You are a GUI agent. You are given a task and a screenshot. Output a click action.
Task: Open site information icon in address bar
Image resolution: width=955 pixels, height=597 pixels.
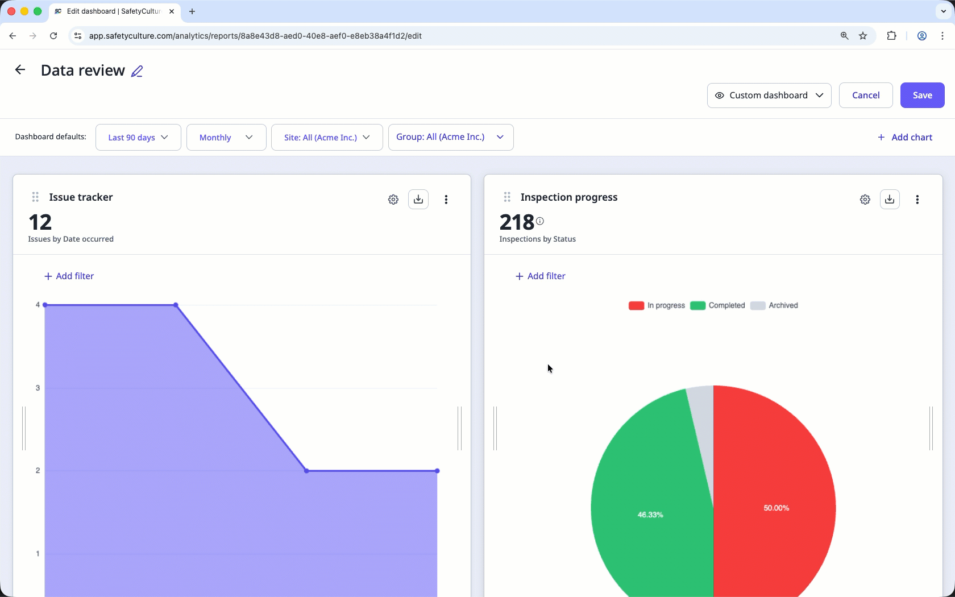coord(78,36)
